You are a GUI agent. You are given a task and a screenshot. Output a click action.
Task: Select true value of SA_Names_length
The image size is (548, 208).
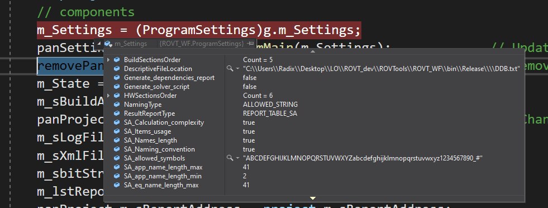pos(249,140)
